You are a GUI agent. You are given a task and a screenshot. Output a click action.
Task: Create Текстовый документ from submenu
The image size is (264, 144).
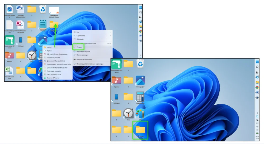click(58, 71)
